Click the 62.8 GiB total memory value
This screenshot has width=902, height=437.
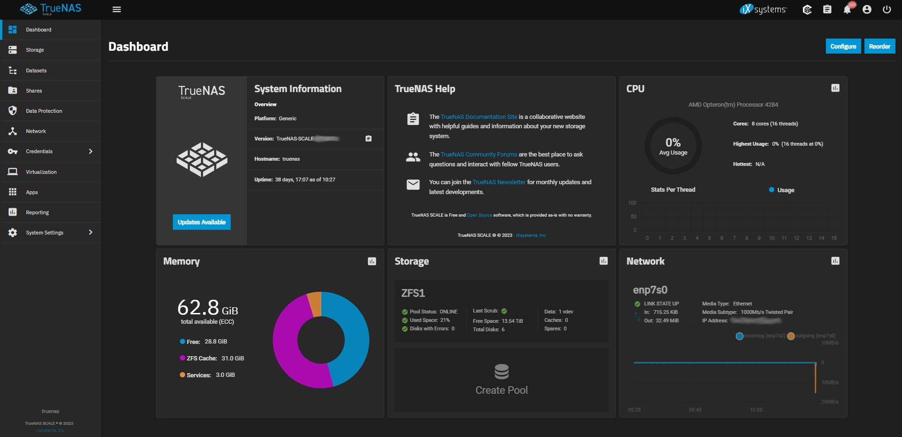(207, 308)
